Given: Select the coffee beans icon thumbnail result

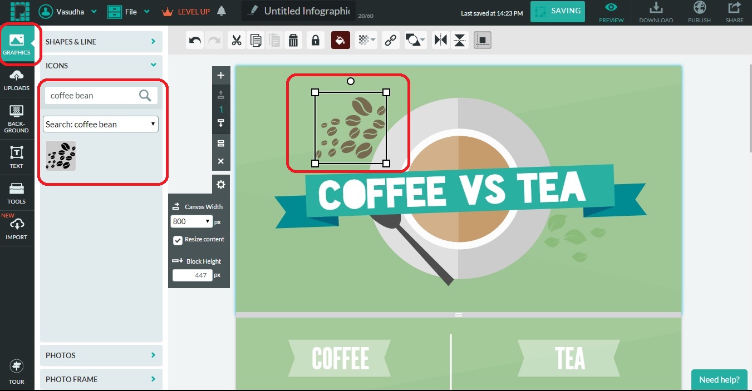Looking at the screenshot, I should [x=61, y=155].
